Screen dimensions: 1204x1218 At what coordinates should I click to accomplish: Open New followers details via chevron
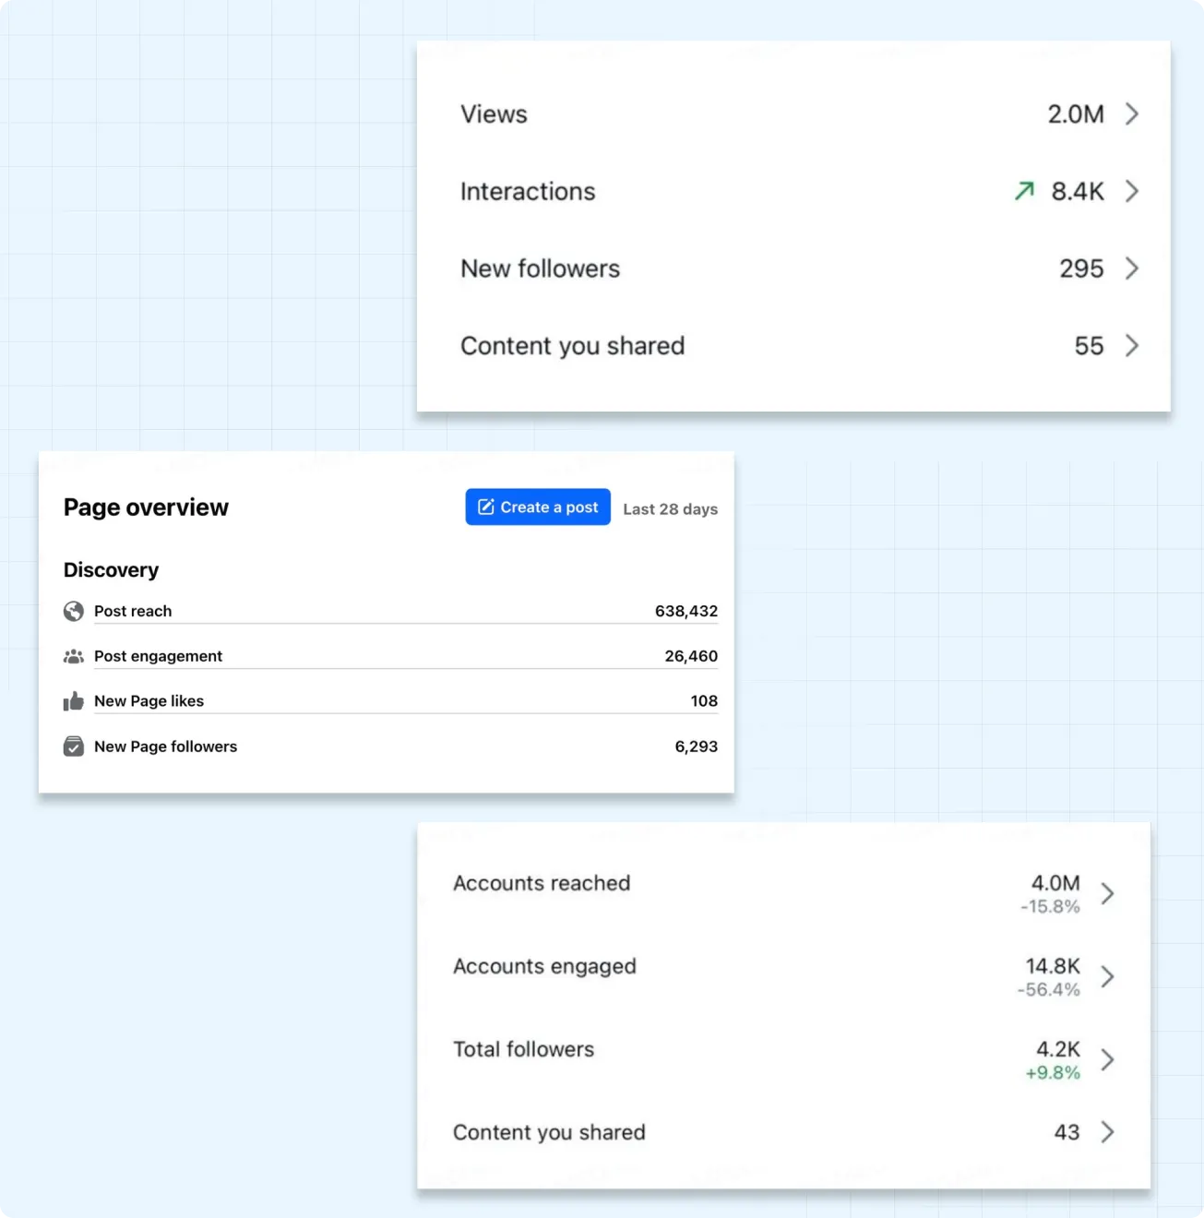click(1132, 269)
